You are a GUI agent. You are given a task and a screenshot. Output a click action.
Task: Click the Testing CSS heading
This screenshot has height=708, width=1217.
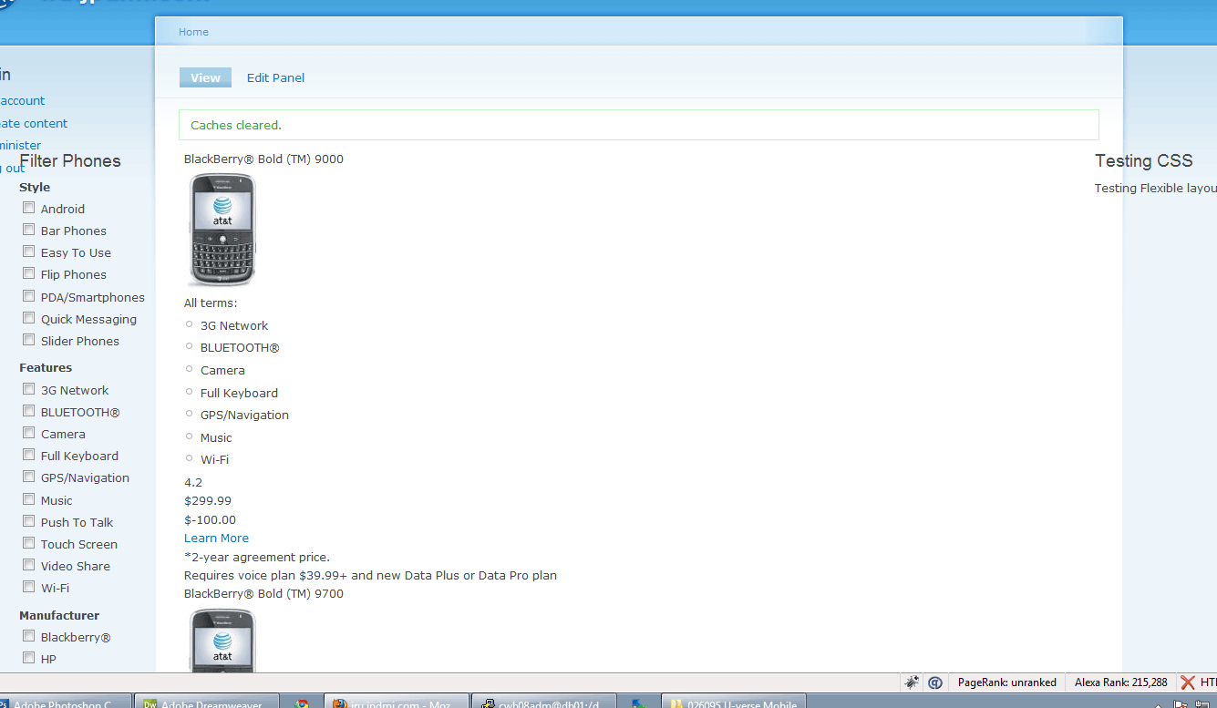(x=1143, y=161)
